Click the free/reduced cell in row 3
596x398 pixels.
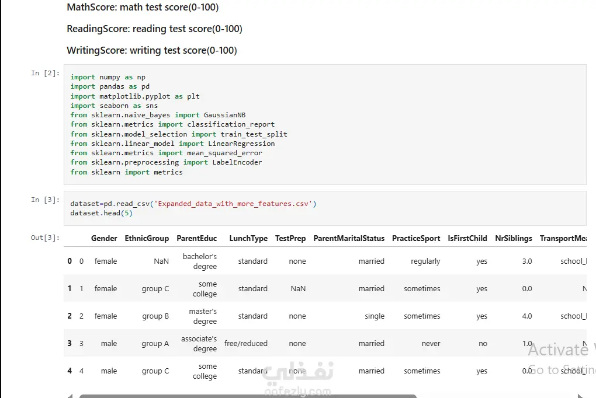point(245,344)
